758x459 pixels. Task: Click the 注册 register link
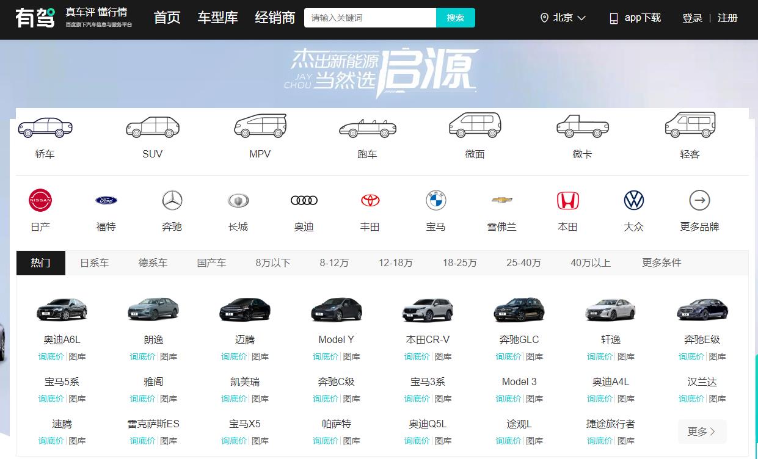[x=727, y=18]
